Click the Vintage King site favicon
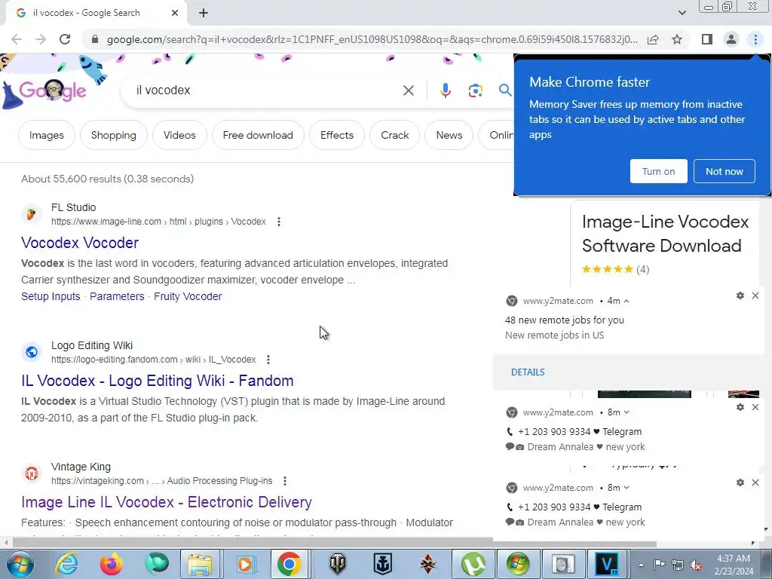 click(32, 473)
